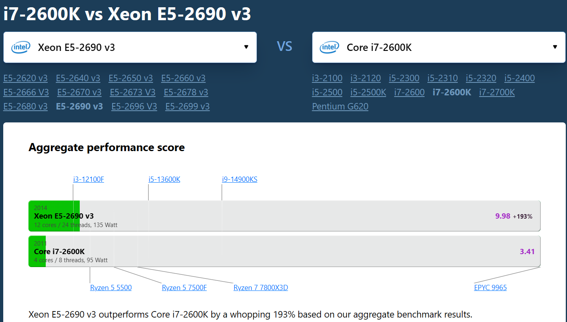Open the i3-2120 link
Screen dimensions: 567x322
(366, 78)
